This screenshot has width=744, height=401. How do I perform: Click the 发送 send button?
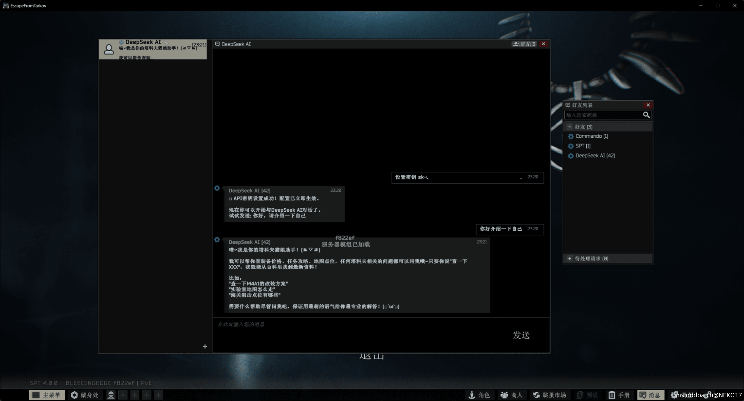tap(521, 335)
